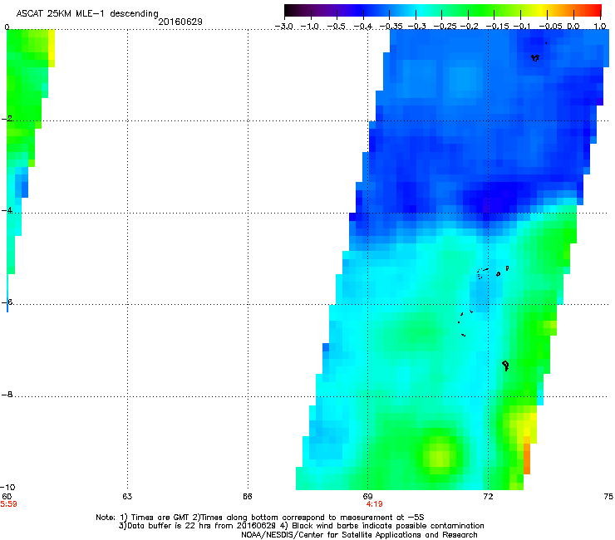Select the '66' longitude axis label
Screen dimensions: 615x540
(x=247, y=497)
